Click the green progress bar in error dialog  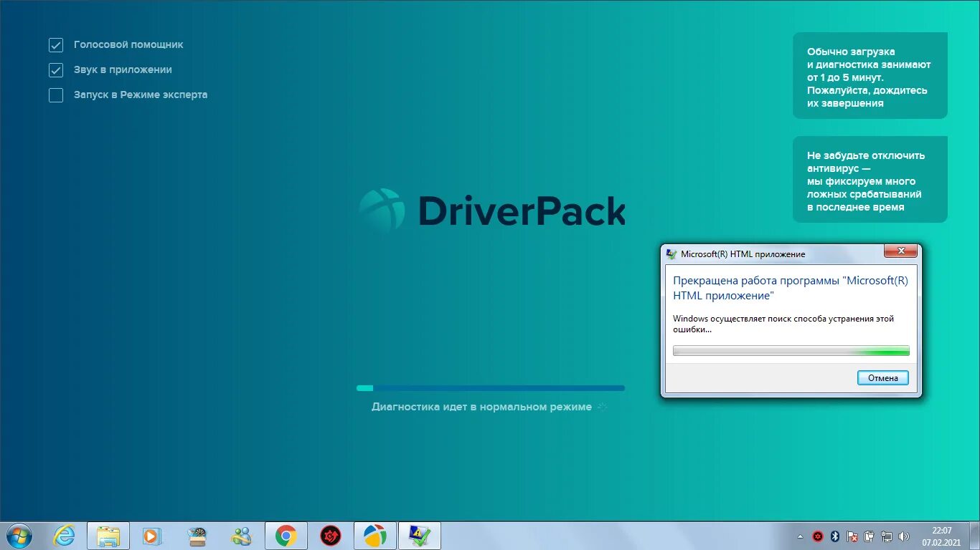791,351
